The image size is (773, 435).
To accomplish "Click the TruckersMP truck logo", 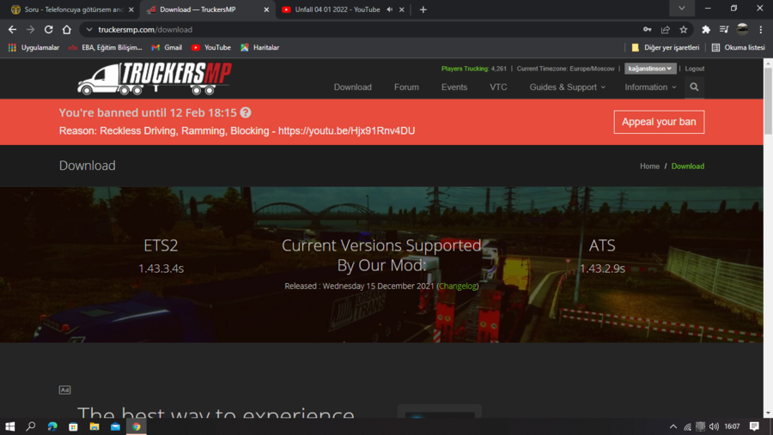I will [155, 78].
